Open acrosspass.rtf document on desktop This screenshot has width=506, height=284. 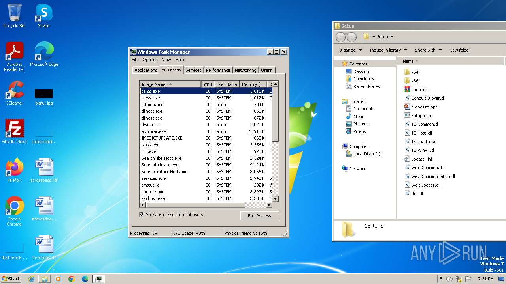pos(44,170)
